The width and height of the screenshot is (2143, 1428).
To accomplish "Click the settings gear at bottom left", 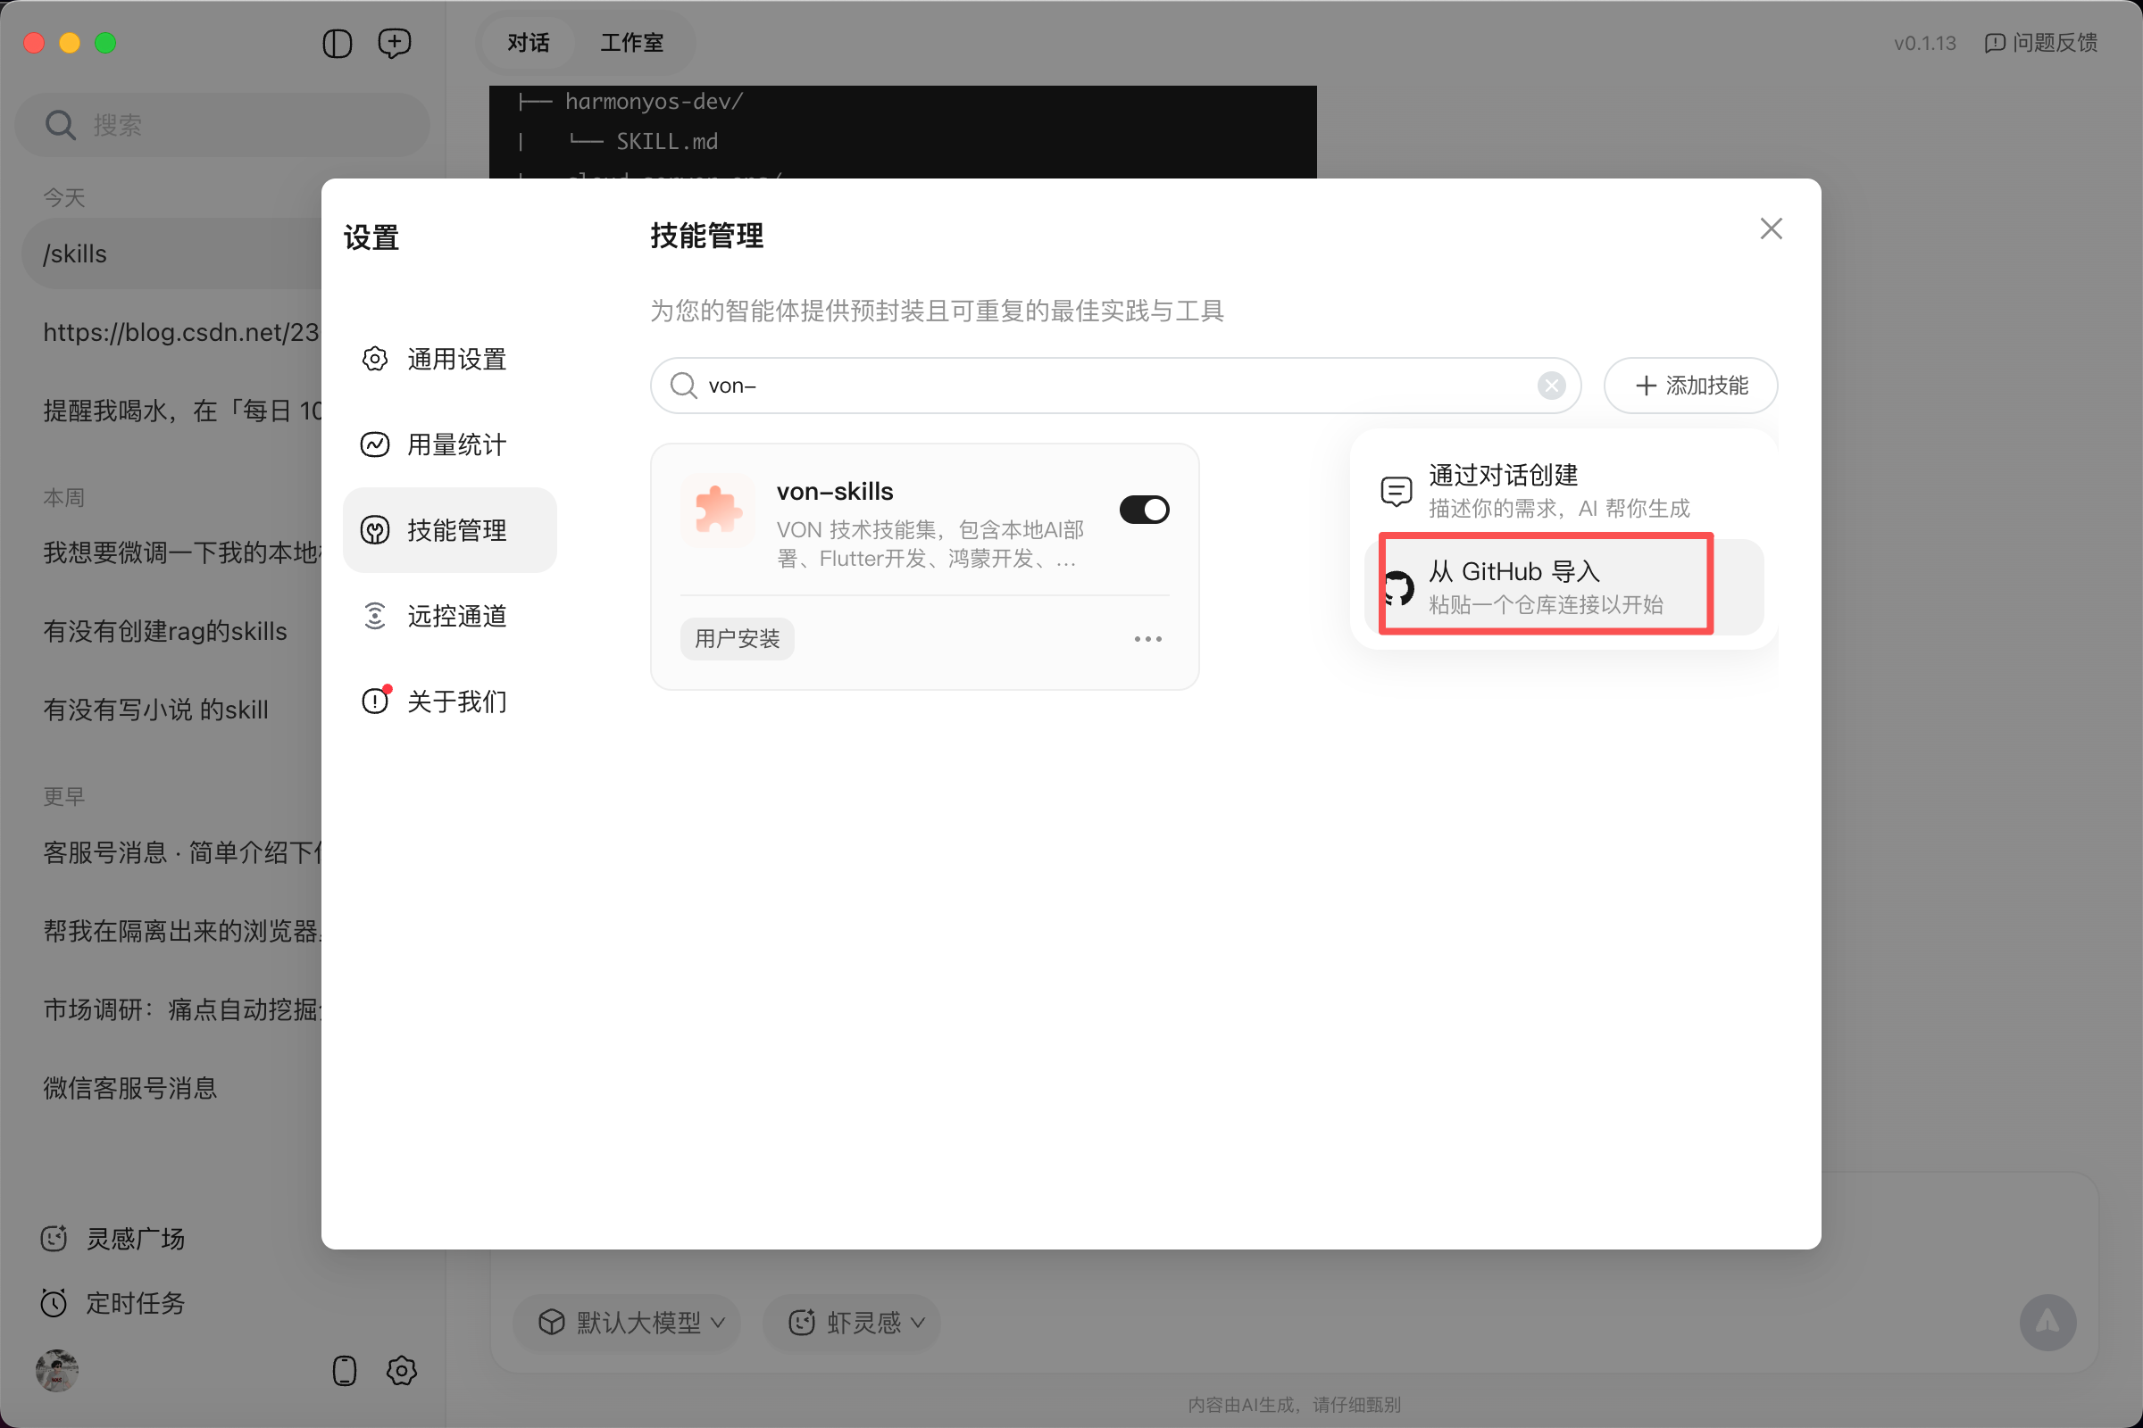I will [401, 1371].
